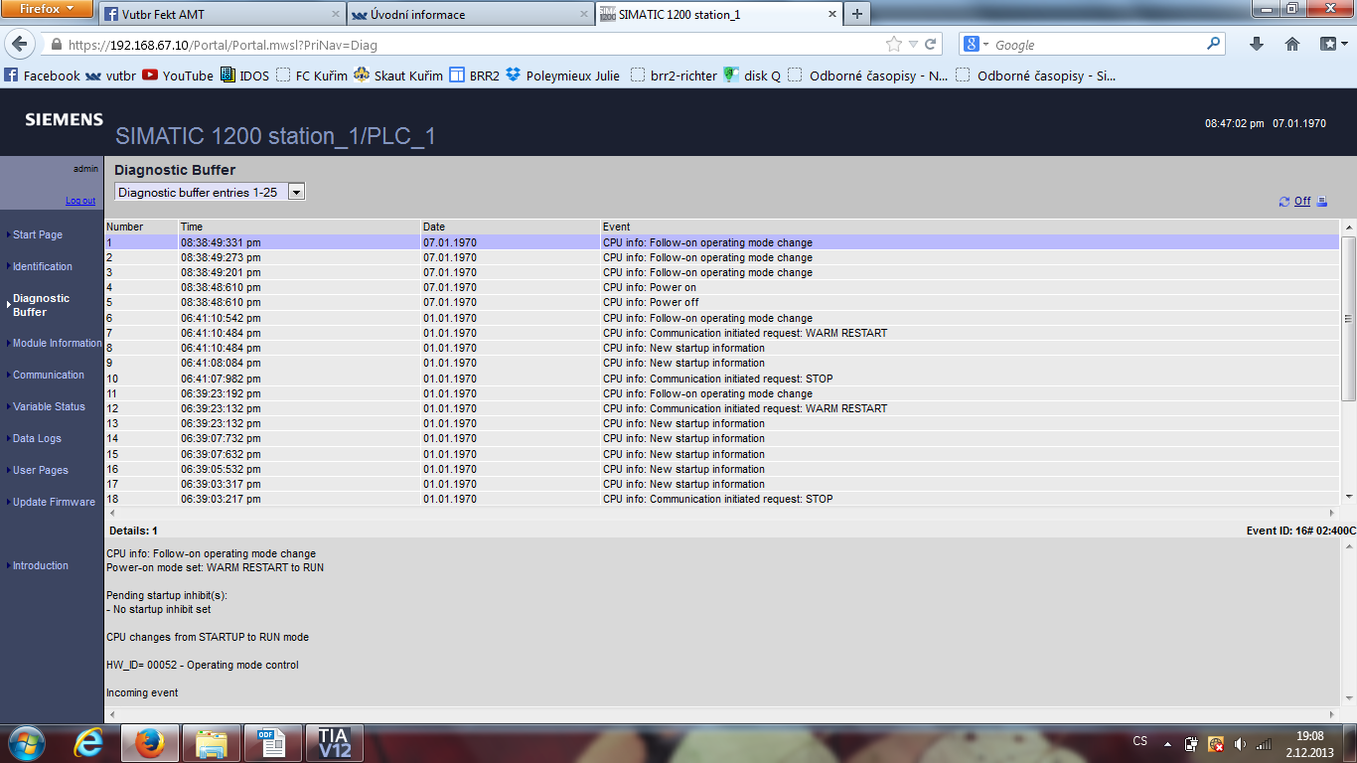Open Data Logs in the sidebar

coord(37,438)
